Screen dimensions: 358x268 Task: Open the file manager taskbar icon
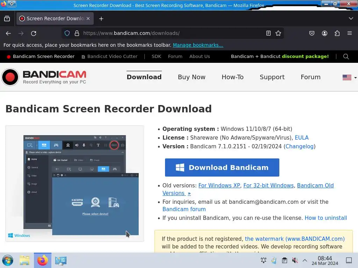pos(24,260)
